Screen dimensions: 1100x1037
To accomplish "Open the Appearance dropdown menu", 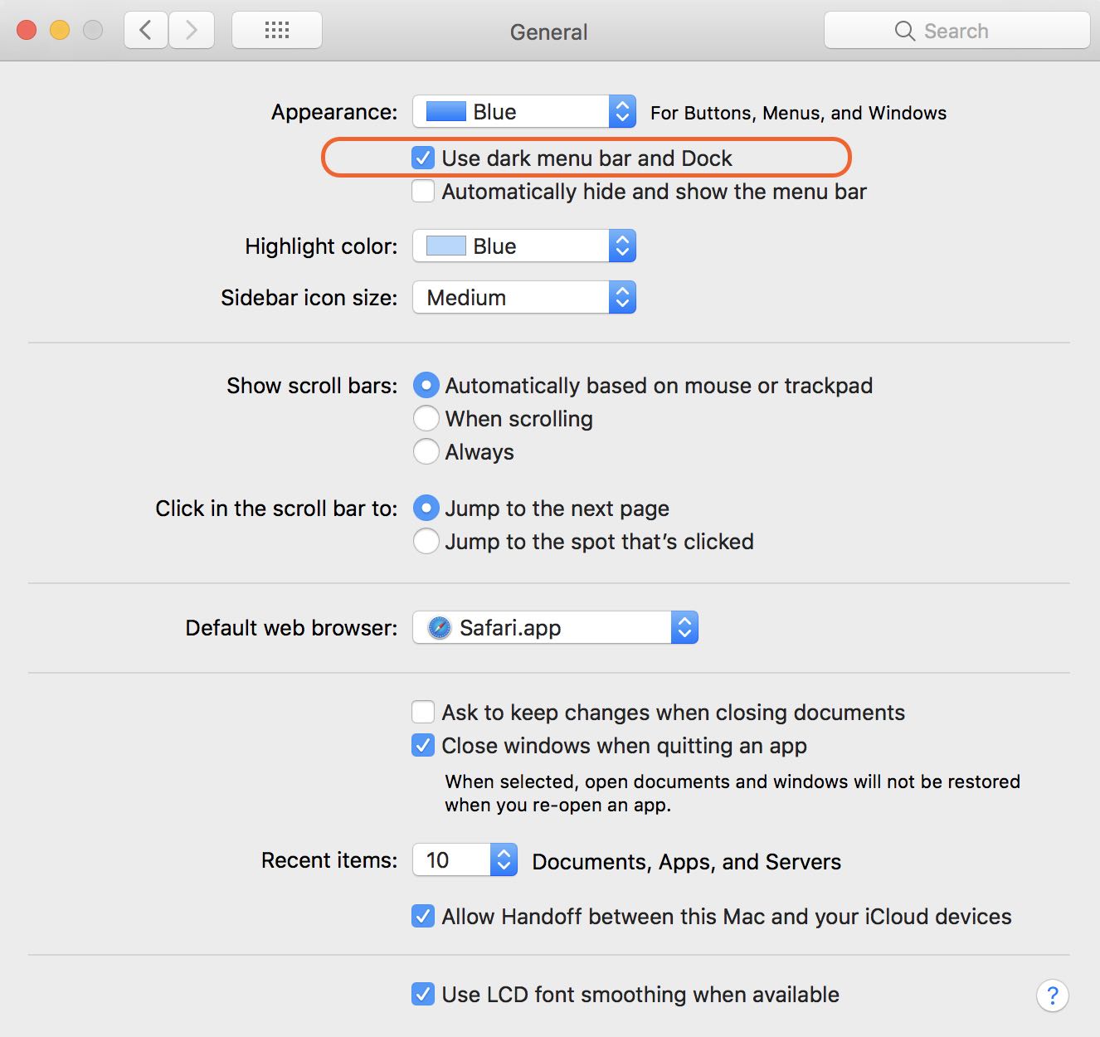I will [x=524, y=112].
